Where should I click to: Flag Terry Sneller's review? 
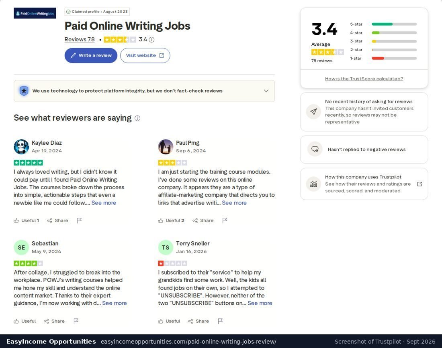tap(220, 321)
